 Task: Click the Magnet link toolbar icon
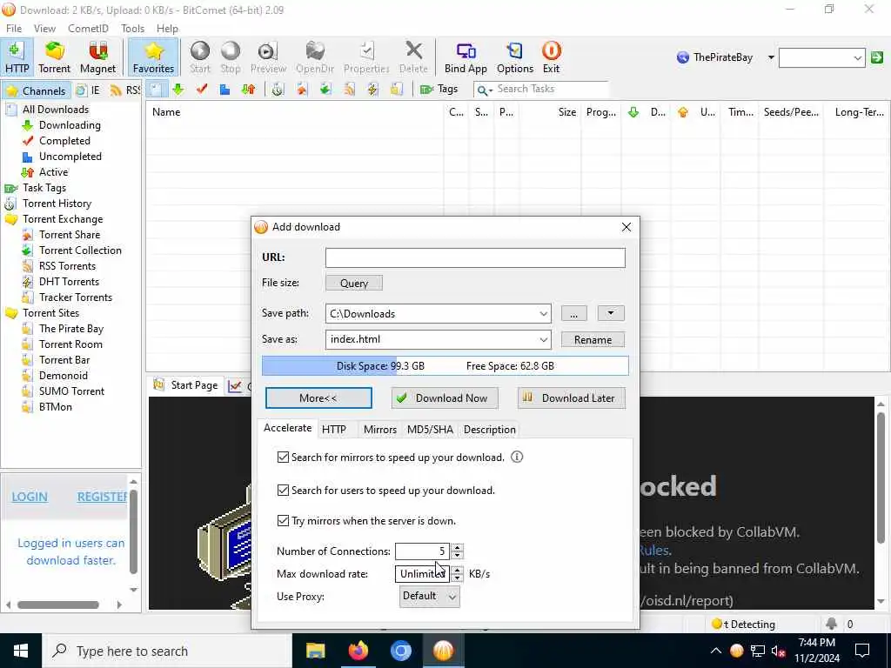tap(97, 57)
